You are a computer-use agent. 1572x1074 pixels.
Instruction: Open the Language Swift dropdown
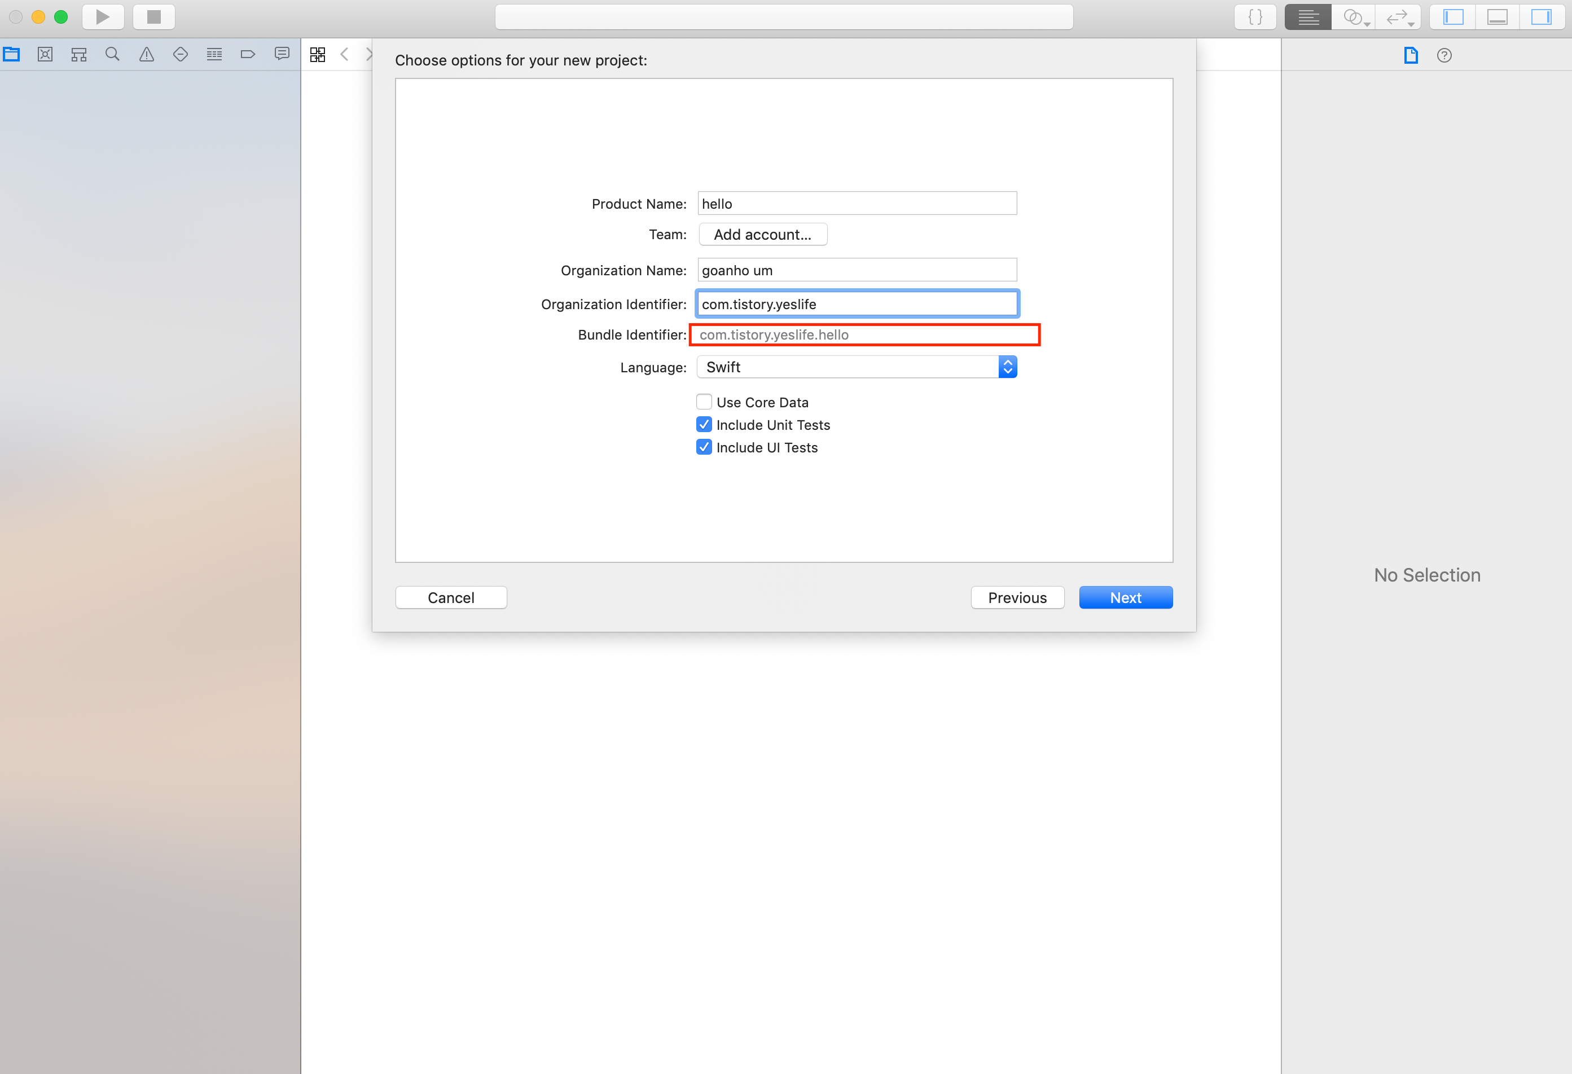(857, 367)
